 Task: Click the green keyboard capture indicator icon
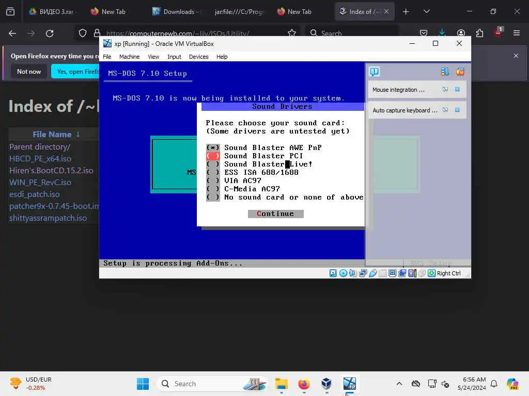click(x=431, y=273)
